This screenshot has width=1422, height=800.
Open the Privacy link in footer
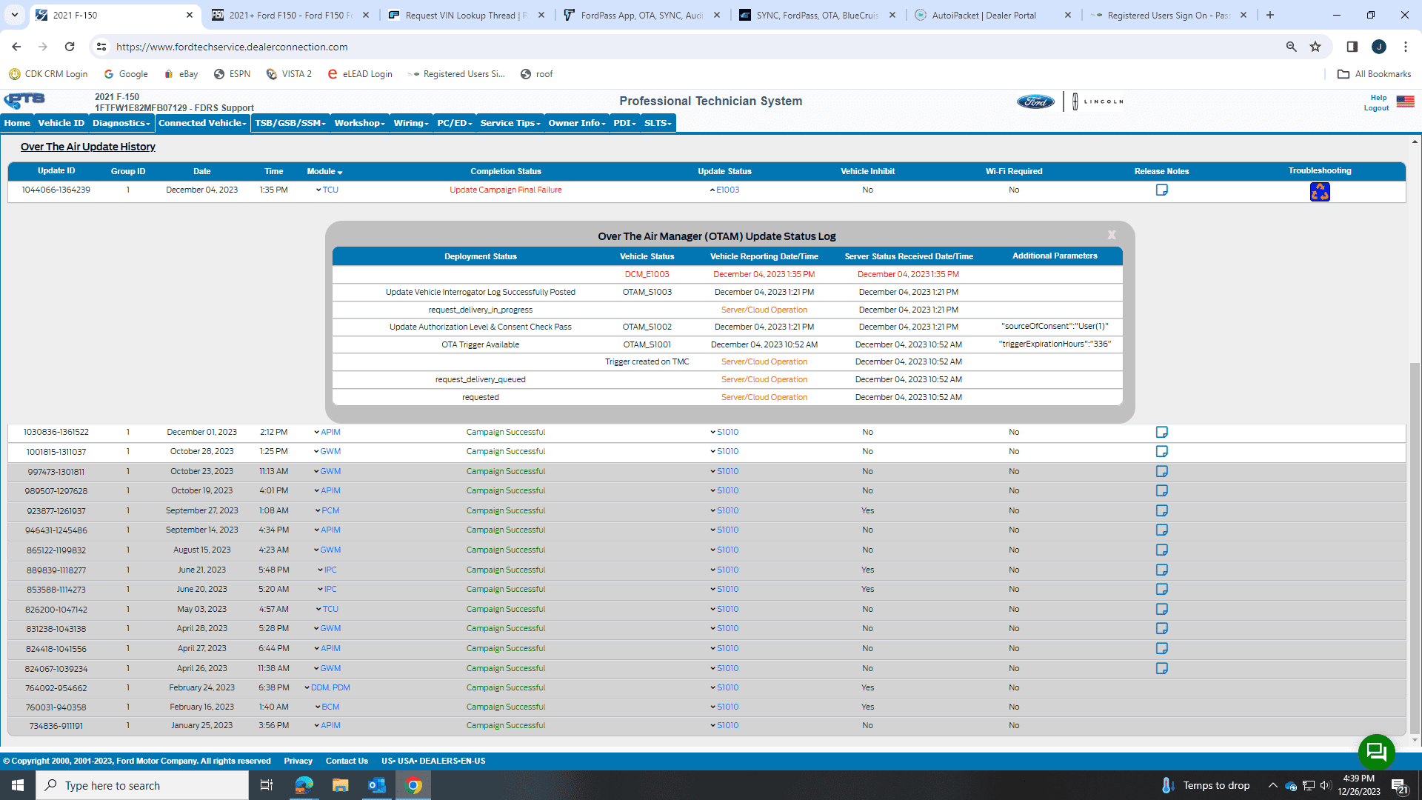[x=298, y=761]
